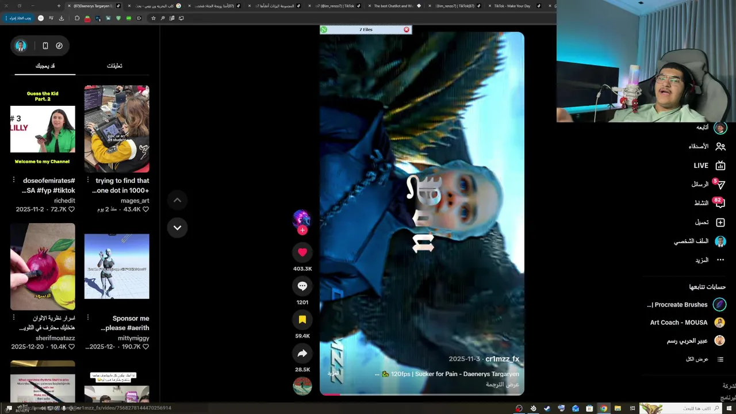Open the sherifmoatazz author link
This screenshot has width=736, height=414.
55,338
